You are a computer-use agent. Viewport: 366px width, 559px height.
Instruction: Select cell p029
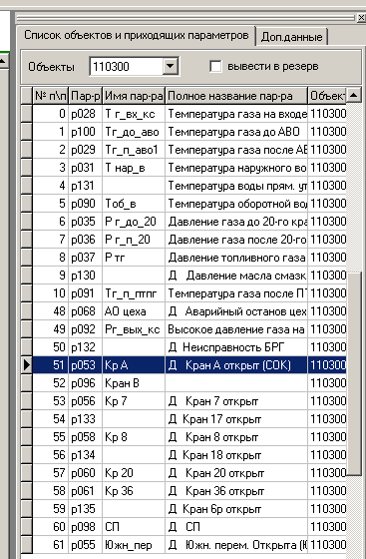pos(86,150)
